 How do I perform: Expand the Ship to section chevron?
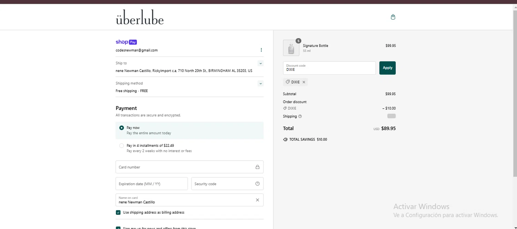coord(261,63)
